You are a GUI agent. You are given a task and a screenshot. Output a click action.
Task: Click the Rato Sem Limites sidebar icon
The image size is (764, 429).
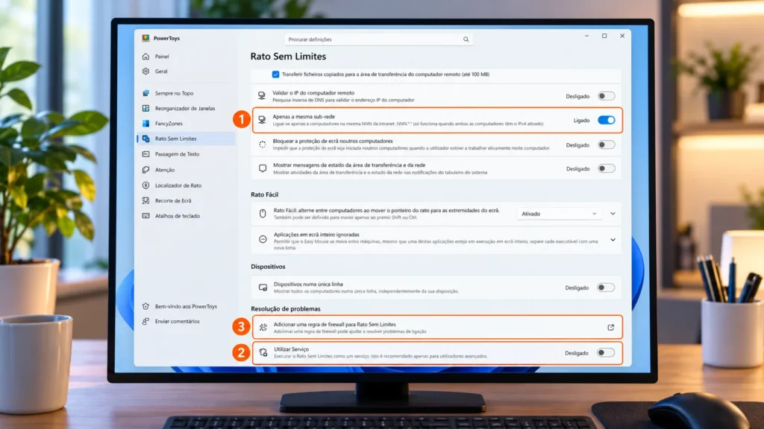(x=145, y=139)
